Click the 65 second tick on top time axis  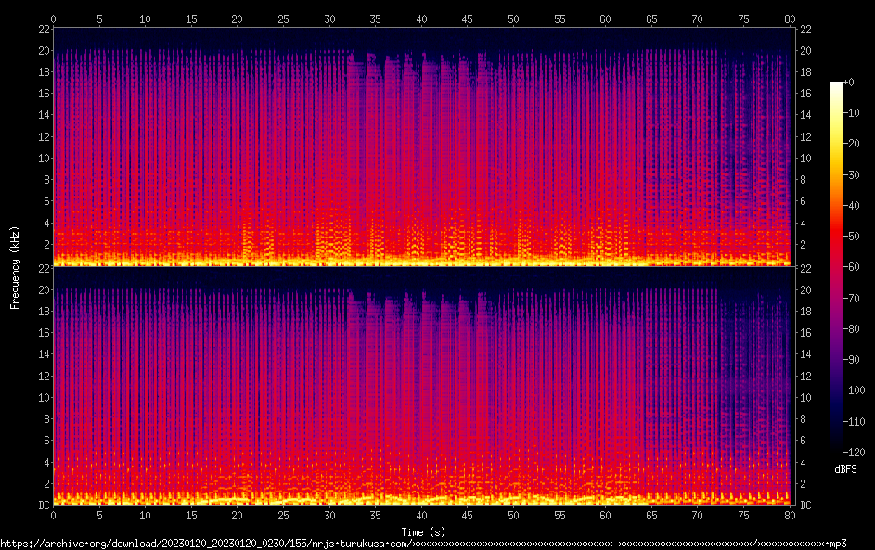pyautogui.click(x=652, y=19)
